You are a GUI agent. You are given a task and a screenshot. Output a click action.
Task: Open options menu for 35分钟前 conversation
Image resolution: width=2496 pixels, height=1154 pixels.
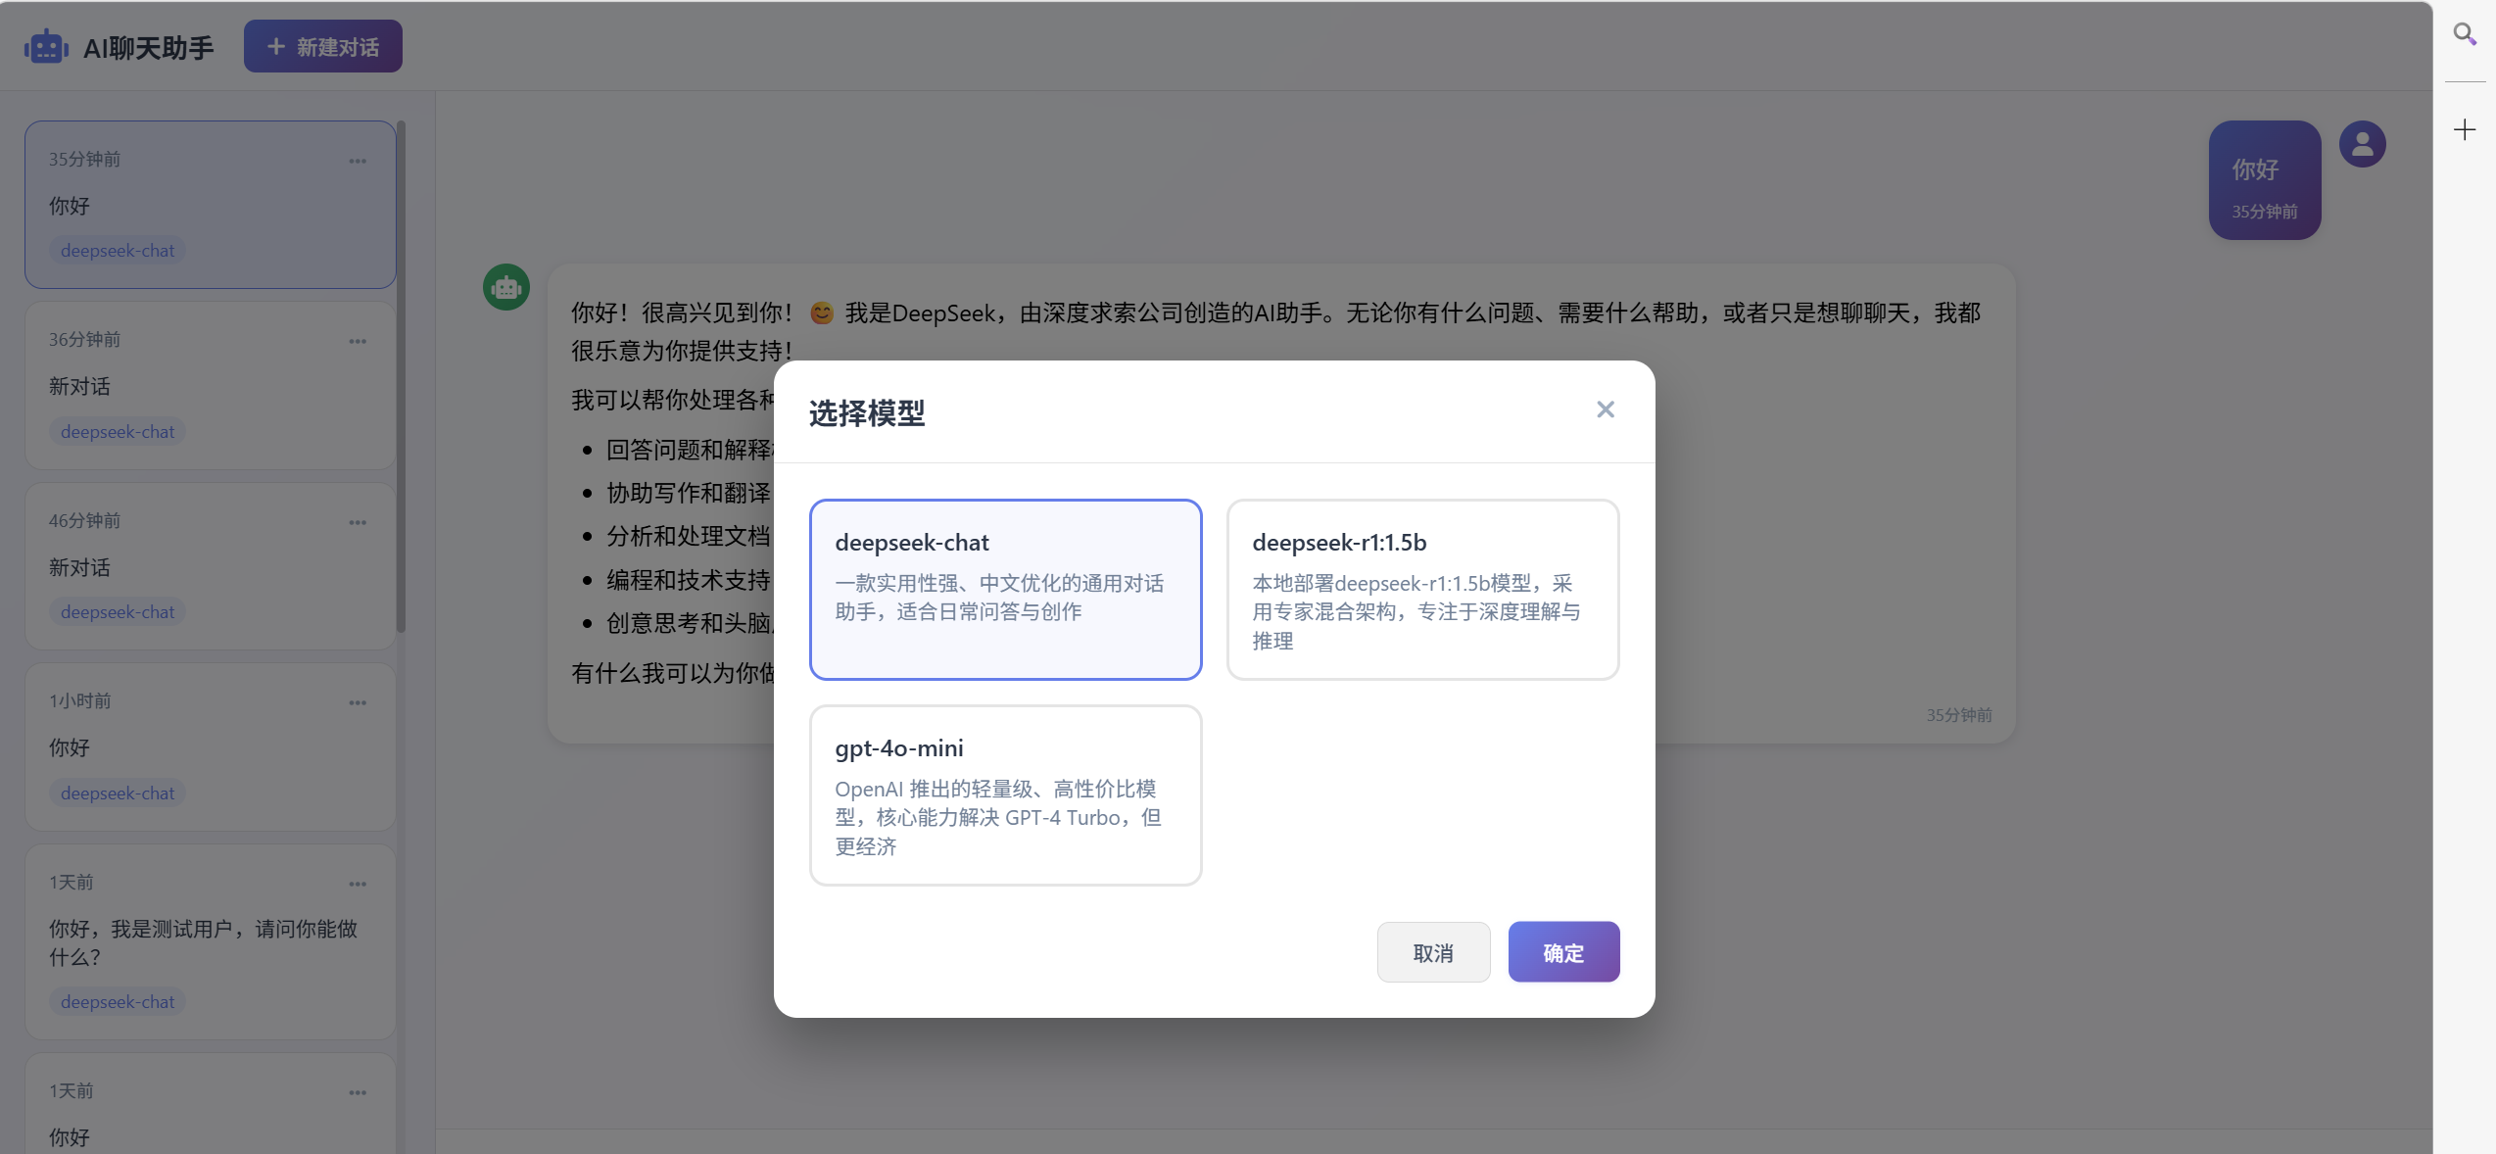(x=358, y=161)
